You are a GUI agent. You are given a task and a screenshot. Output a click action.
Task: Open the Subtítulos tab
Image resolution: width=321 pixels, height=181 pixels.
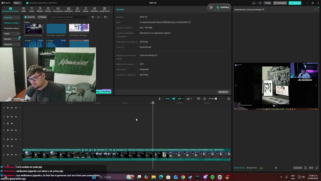pos(69,10)
